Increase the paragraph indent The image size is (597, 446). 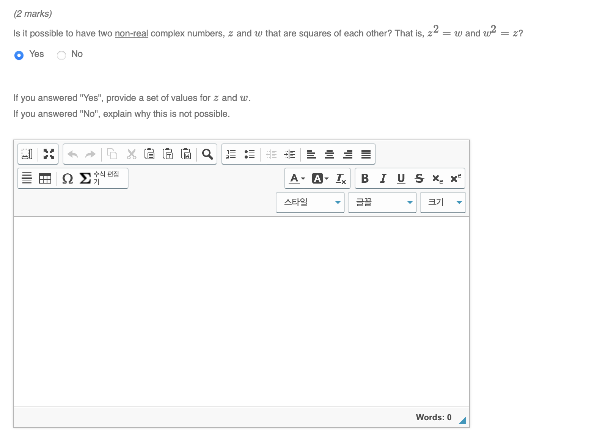(290, 154)
